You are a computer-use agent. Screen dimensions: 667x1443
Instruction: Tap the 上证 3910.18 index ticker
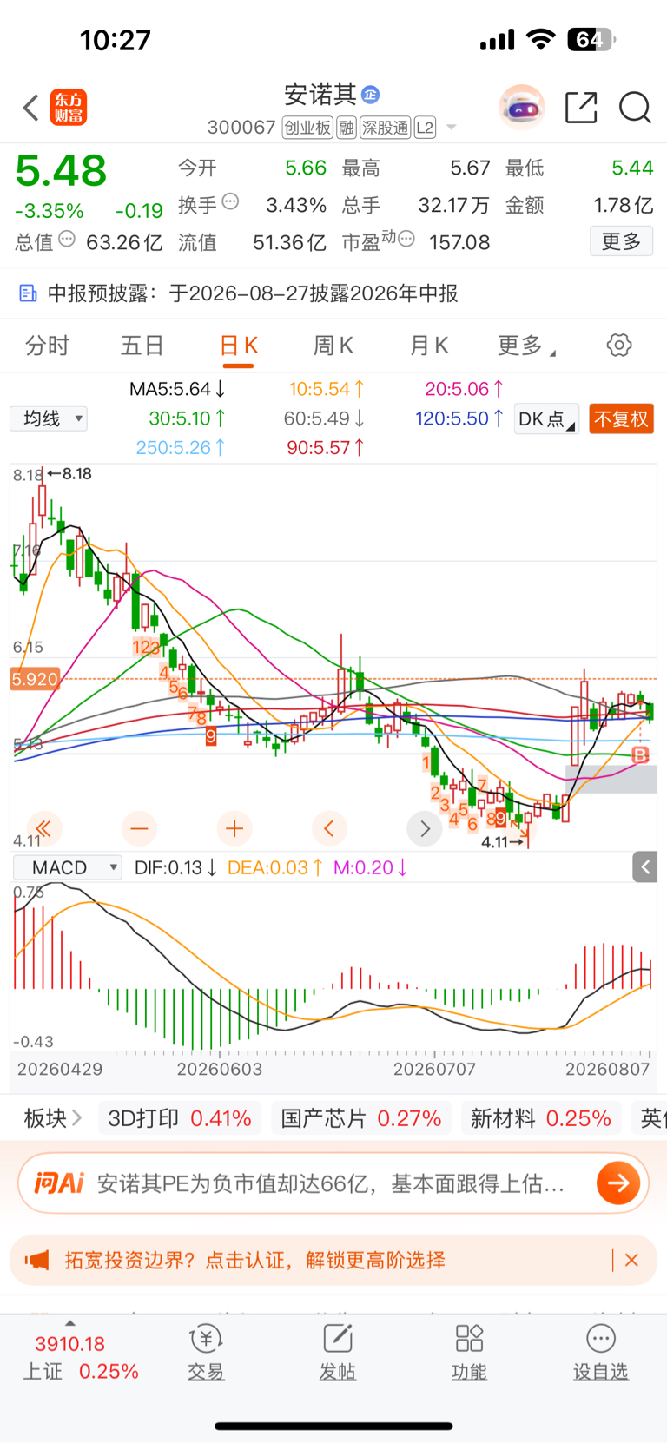point(80,1357)
